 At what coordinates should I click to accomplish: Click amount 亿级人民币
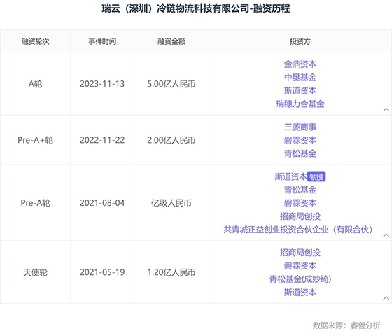coord(171,203)
